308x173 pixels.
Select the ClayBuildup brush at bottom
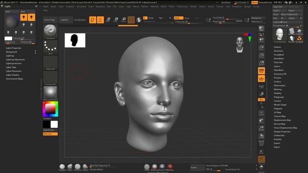[62, 167]
